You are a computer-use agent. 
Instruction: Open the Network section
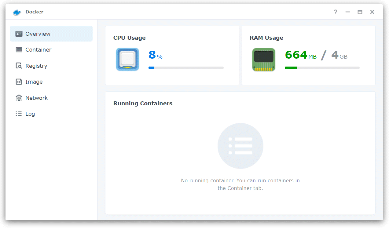pyautogui.click(x=51, y=98)
